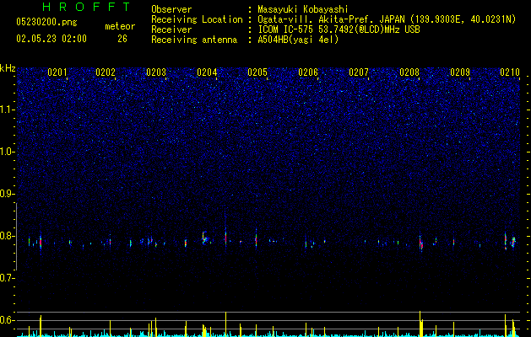Viewport: 531px width, 337px height.
Task: Click the 0.8 kHz axis label
Action: (8, 236)
